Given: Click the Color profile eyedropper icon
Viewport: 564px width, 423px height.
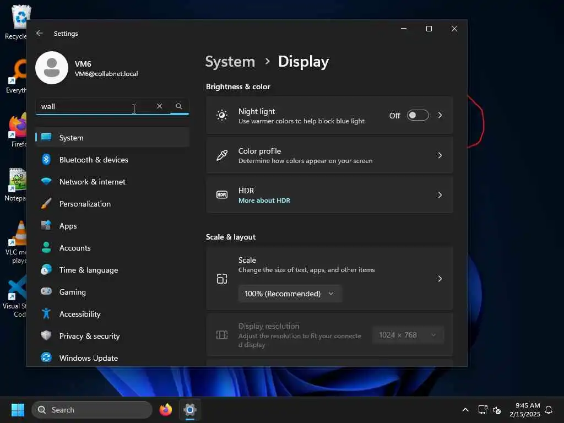Looking at the screenshot, I should coord(222,155).
